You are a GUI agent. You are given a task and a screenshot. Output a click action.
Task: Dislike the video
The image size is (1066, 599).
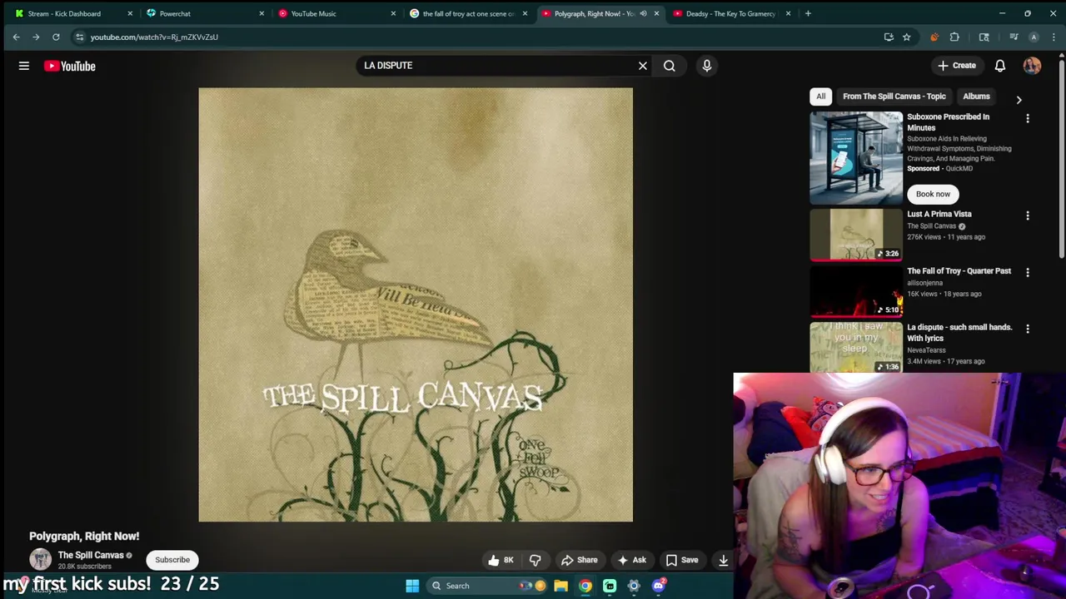535,560
